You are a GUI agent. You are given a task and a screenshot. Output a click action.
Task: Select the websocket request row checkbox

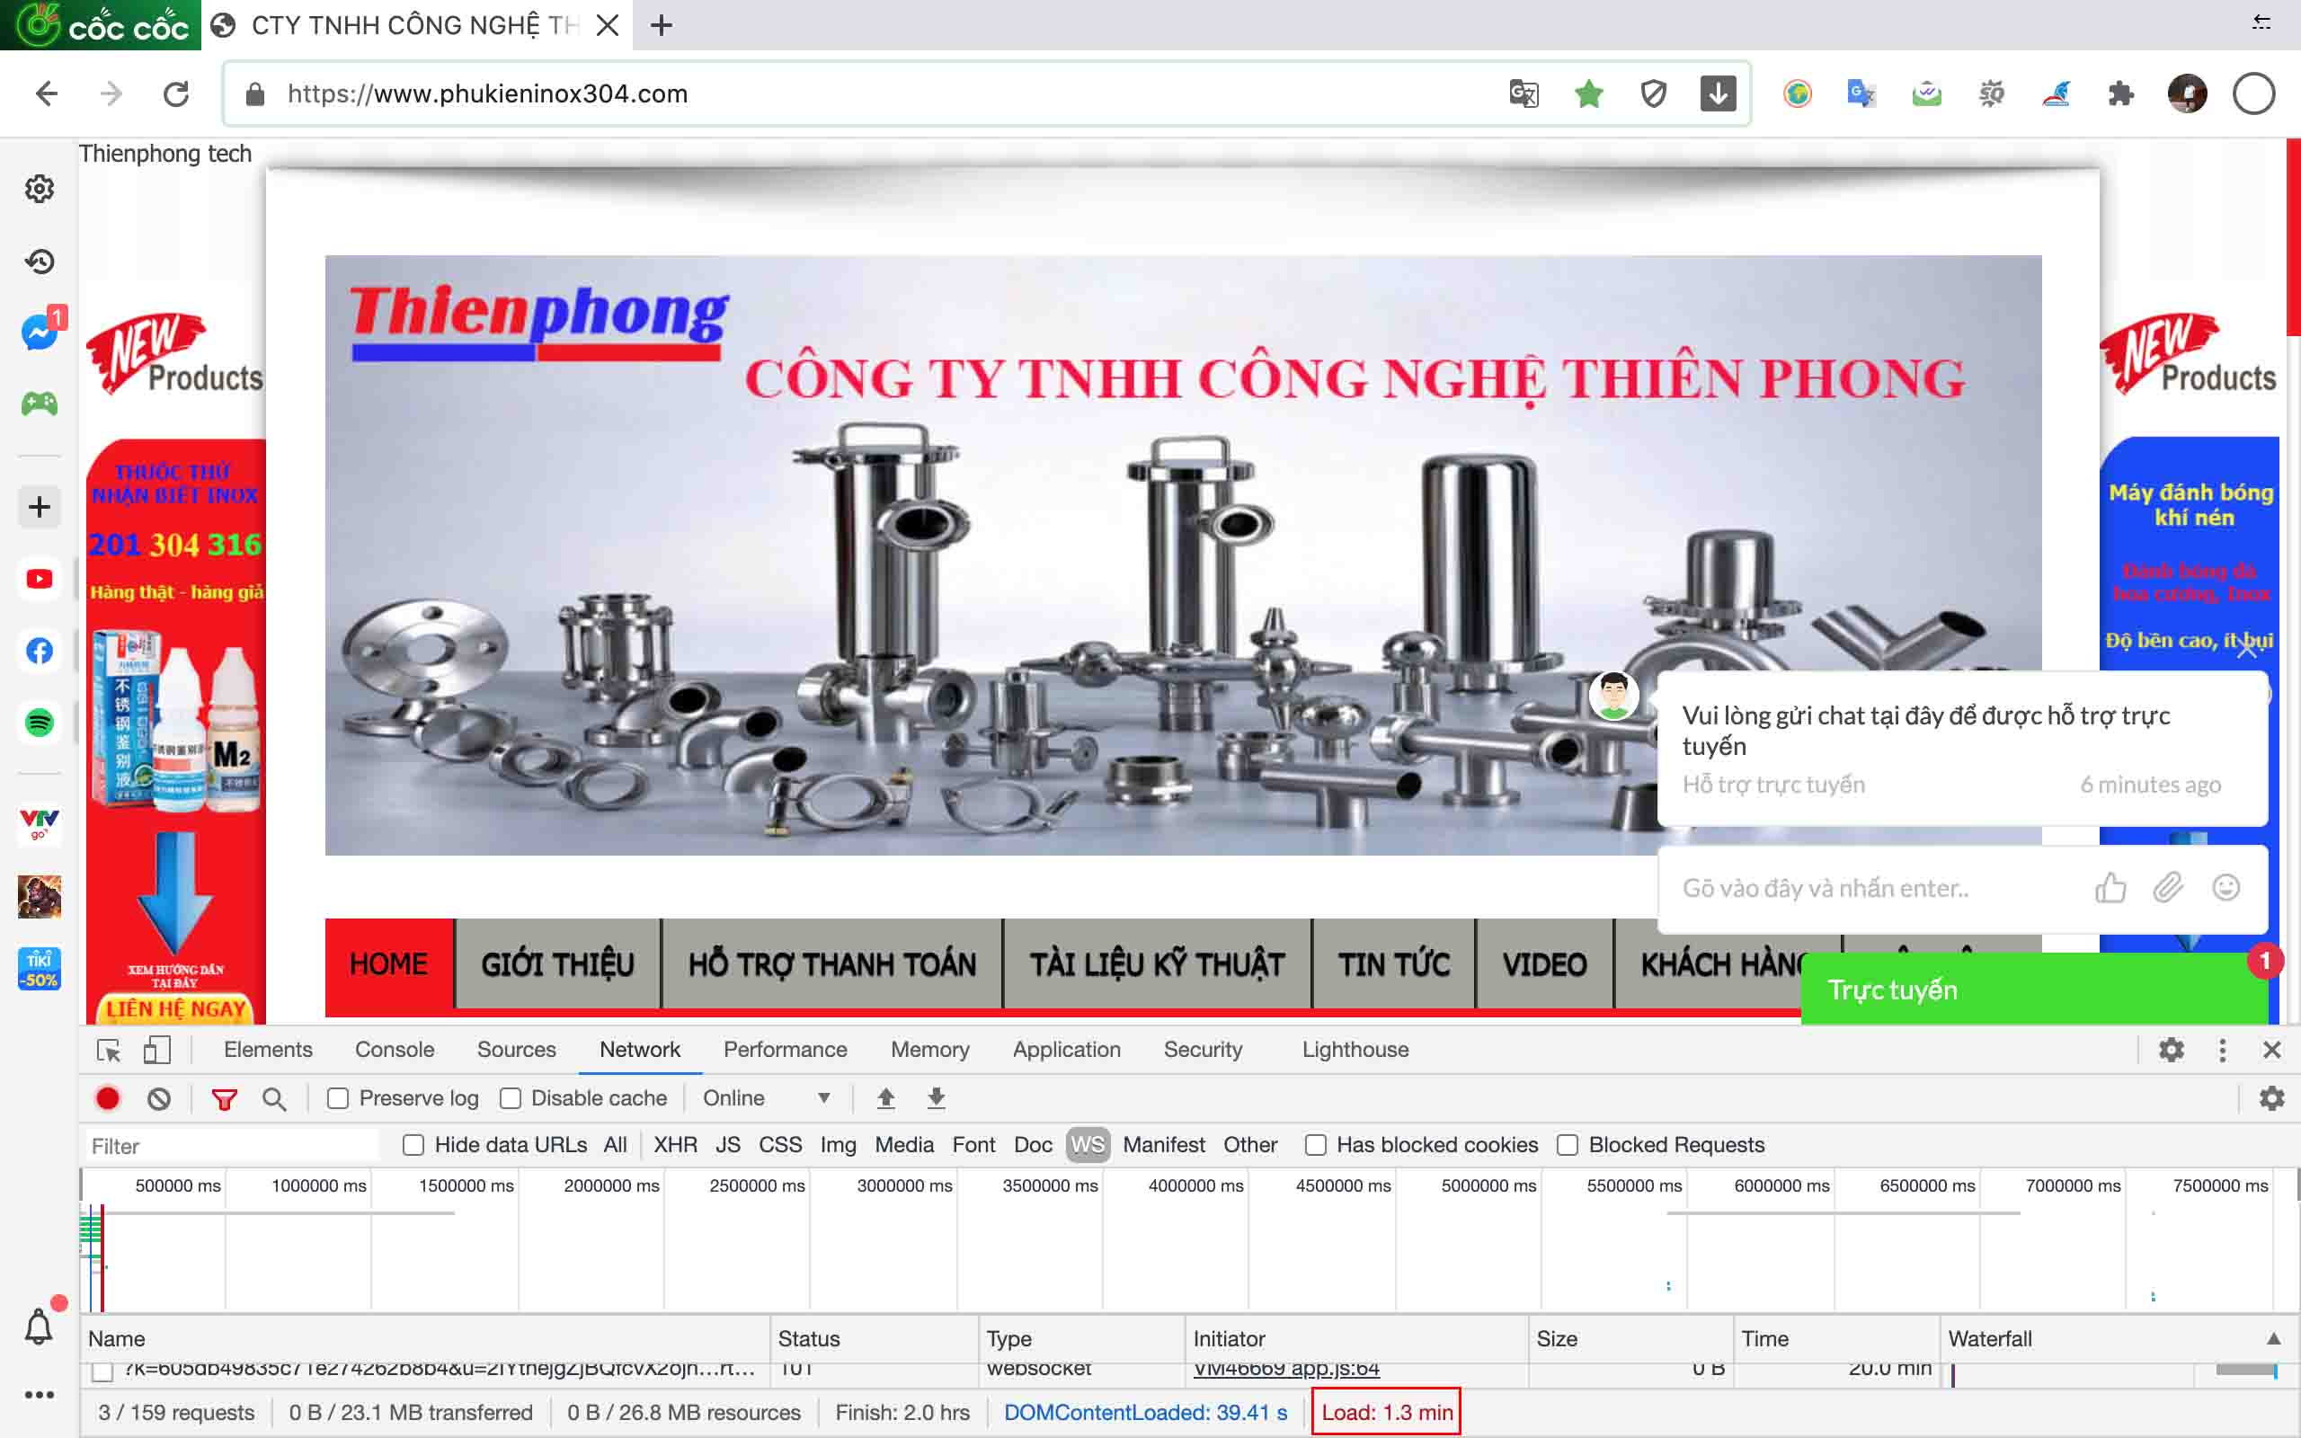click(102, 1371)
